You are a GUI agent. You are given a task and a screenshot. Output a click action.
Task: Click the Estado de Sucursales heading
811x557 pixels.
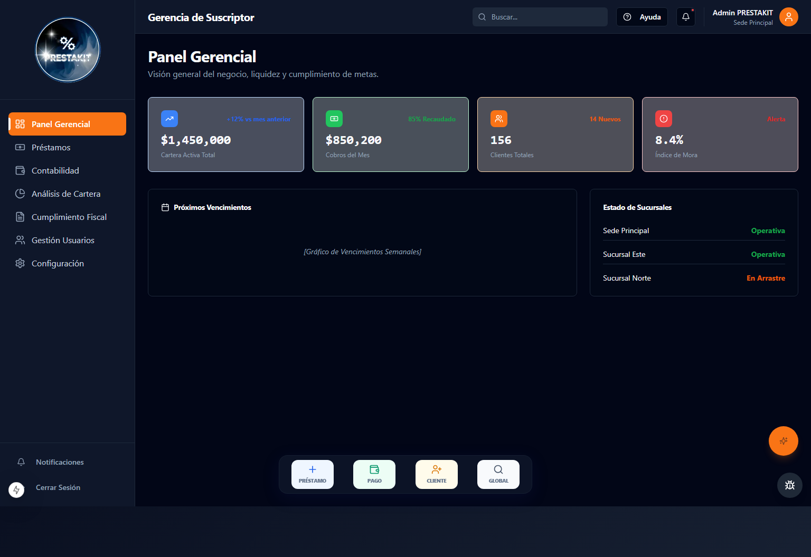(637, 207)
